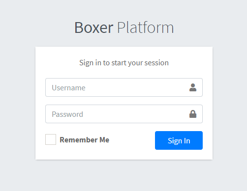Viewport: 247px width, 191px height.
Task: Submit the form with Sign In button
Action: tap(179, 140)
